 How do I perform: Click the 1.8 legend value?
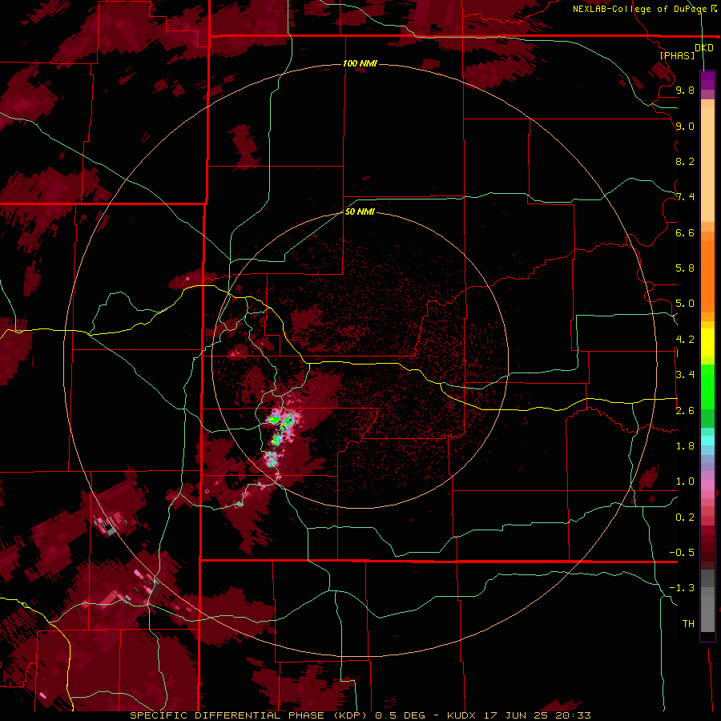[x=685, y=446]
